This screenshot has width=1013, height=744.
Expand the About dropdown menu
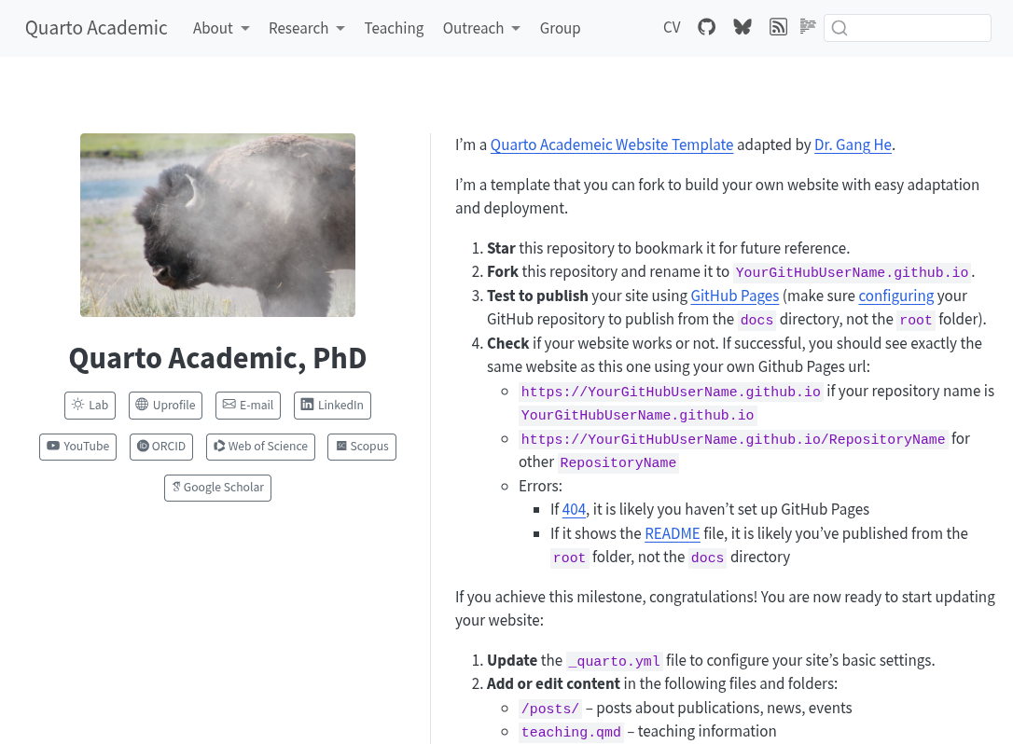click(x=221, y=28)
